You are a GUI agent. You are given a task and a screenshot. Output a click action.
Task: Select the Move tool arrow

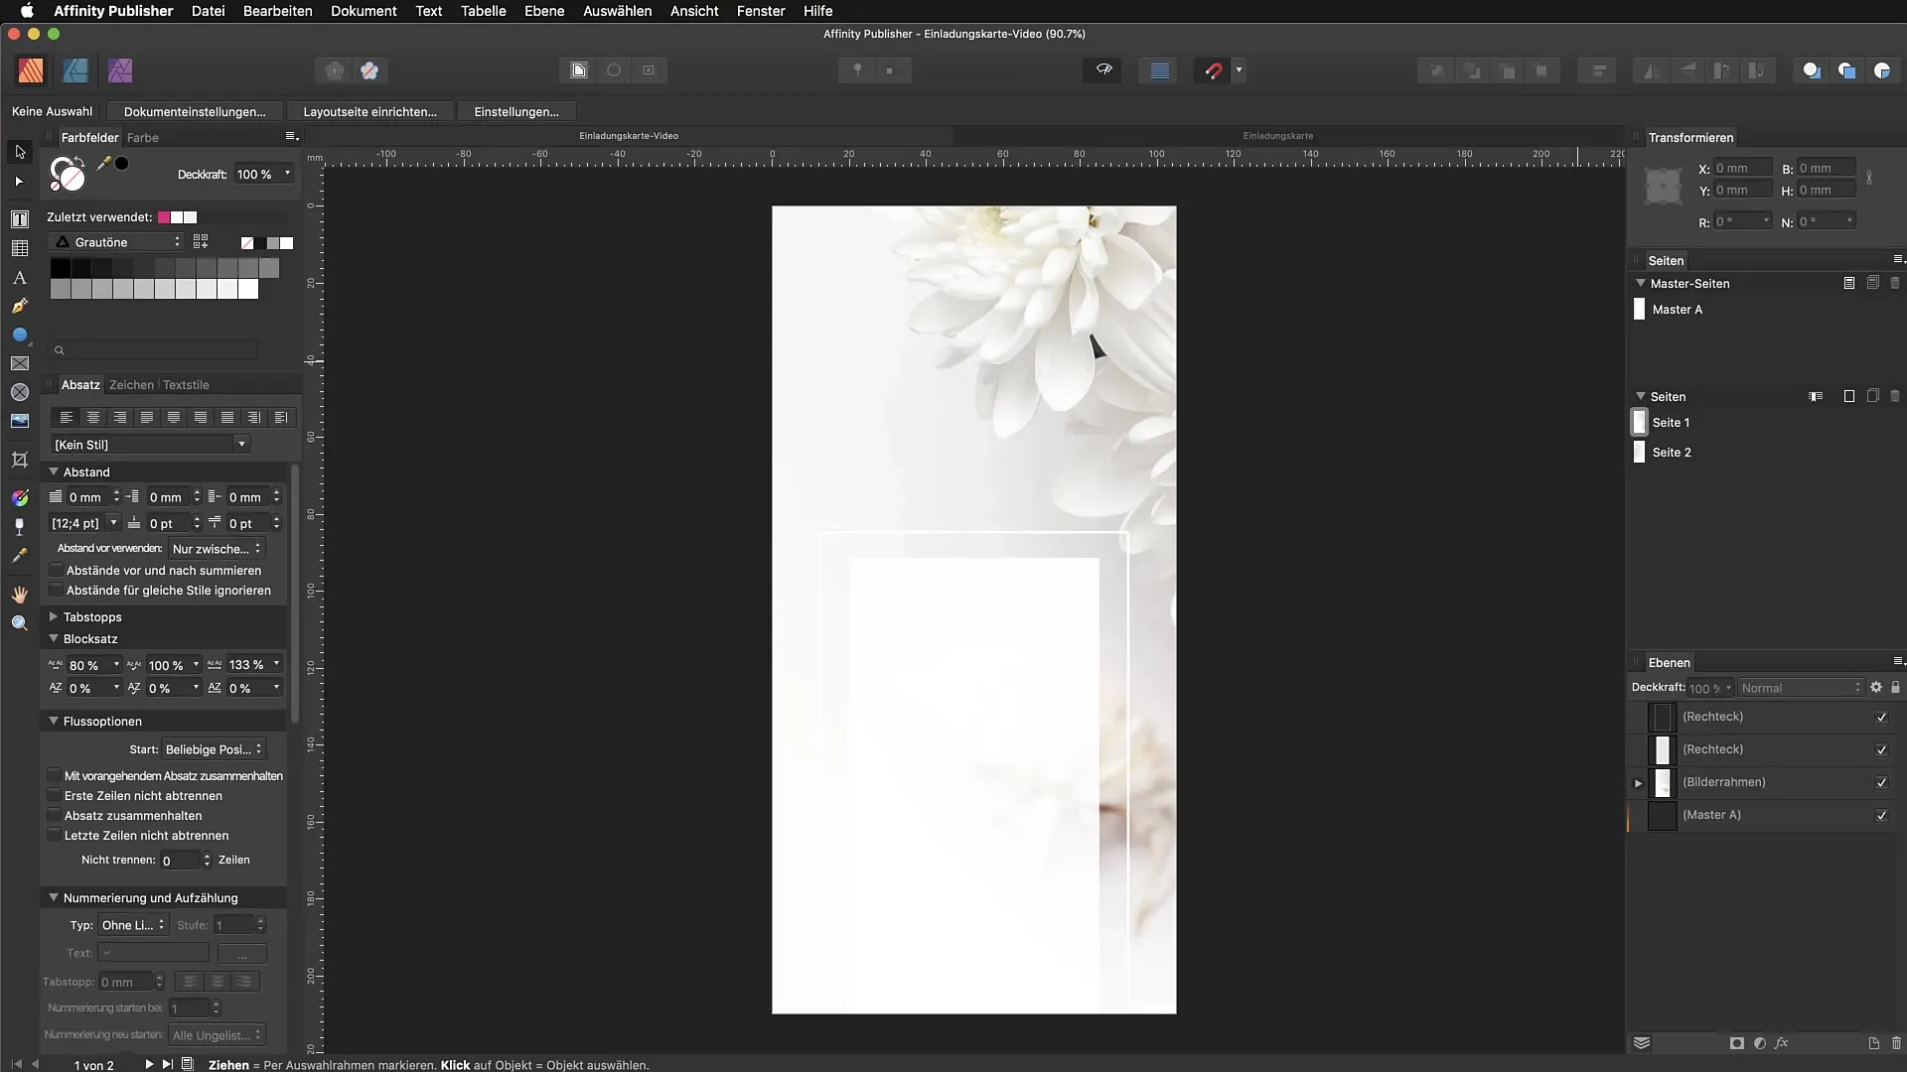point(20,152)
